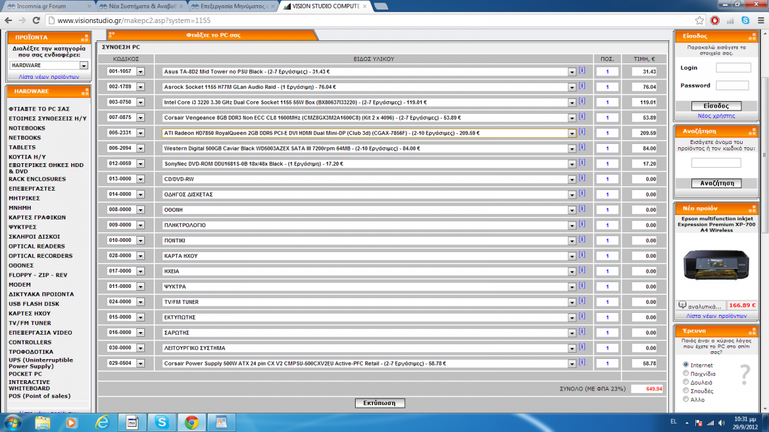Open Windows Explorer from the taskbar
769x432 pixels.
(43, 422)
